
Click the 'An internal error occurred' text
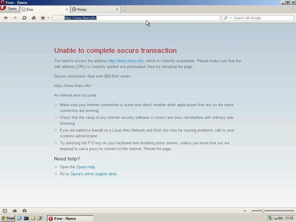click(75, 95)
